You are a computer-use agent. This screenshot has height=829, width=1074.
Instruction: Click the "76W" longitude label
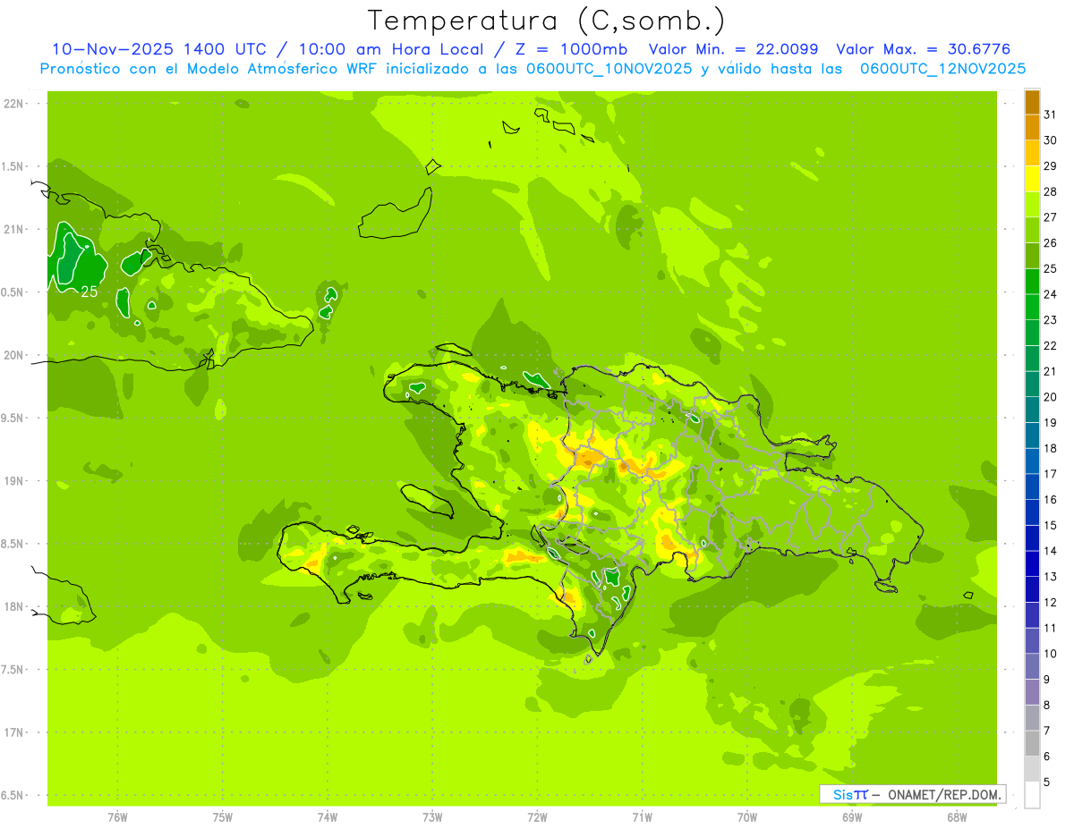(117, 817)
